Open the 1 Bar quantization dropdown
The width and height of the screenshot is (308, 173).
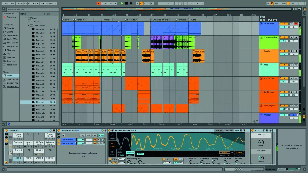coord(51,3)
